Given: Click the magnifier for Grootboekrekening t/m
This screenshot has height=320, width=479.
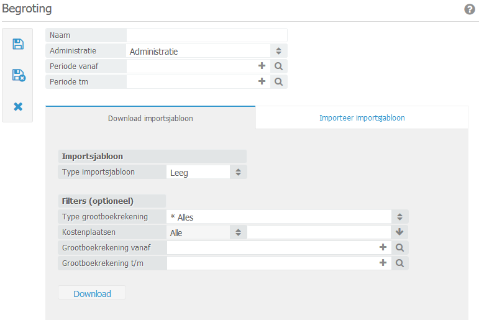Looking at the screenshot, I should (x=400, y=263).
